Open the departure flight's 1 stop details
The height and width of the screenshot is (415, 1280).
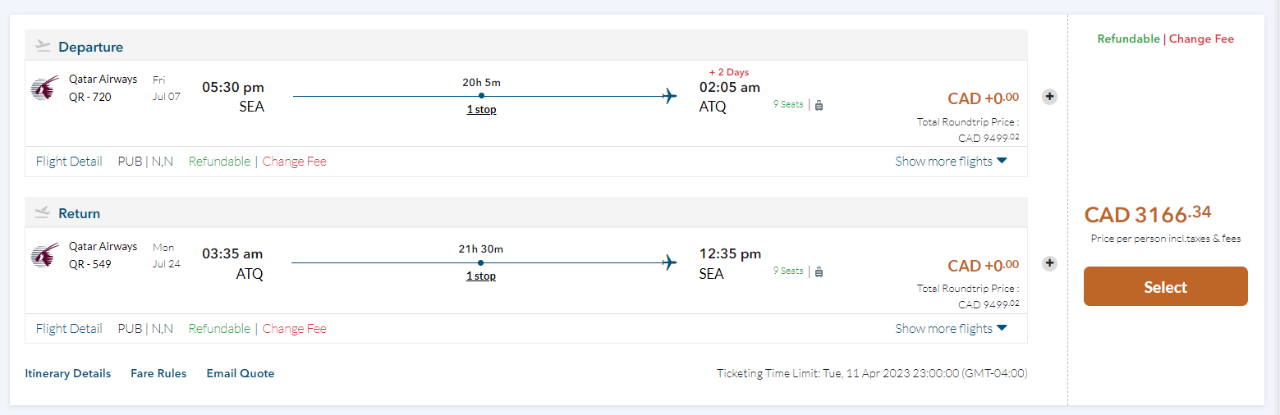481,110
